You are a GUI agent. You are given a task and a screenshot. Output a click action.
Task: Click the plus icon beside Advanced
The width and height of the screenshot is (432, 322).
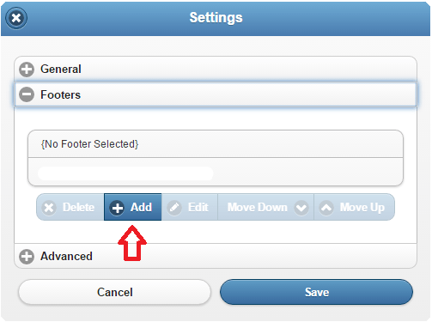pyautogui.click(x=27, y=257)
